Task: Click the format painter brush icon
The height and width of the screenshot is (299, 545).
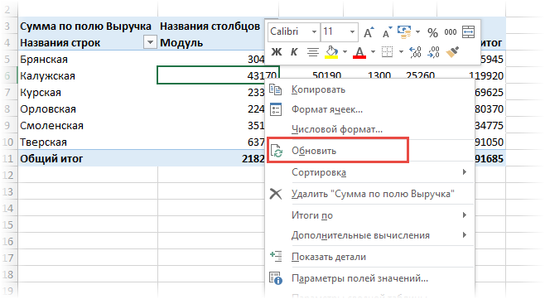Action: [452, 52]
